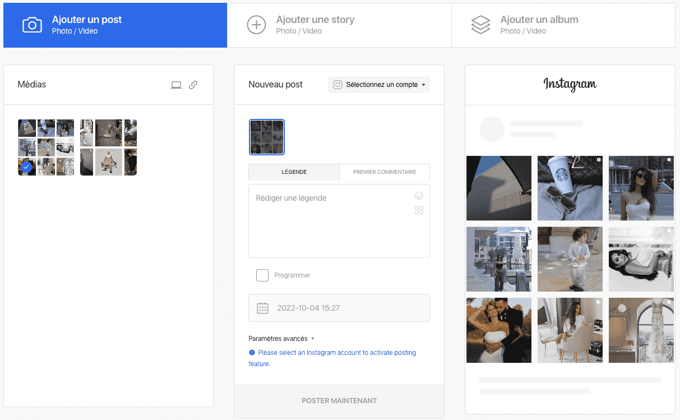Image resolution: width=680 pixels, height=420 pixels.
Task: Click the Instagram logo in the preview
Action: pos(570,85)
